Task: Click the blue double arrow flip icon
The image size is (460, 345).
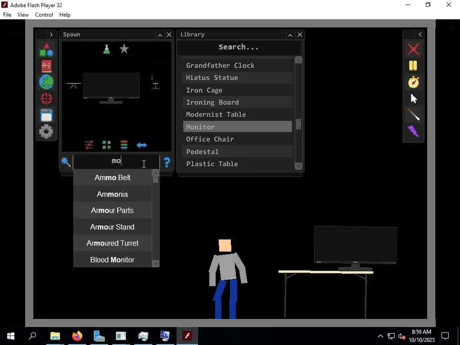Action: point(142,145)
